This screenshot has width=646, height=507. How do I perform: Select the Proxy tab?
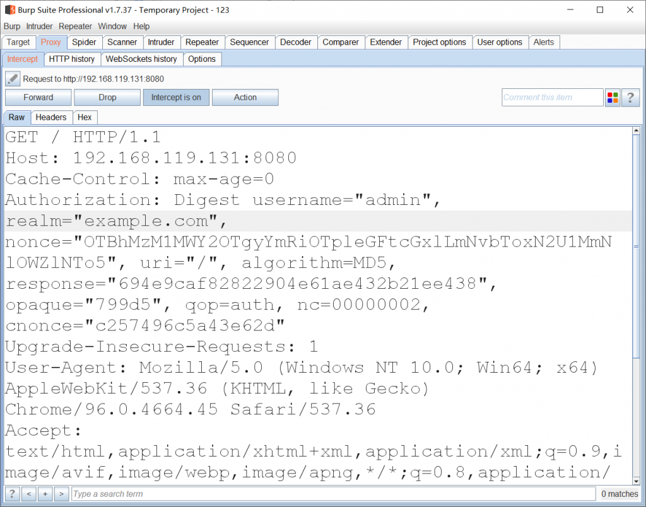click(x=50, y=42)
